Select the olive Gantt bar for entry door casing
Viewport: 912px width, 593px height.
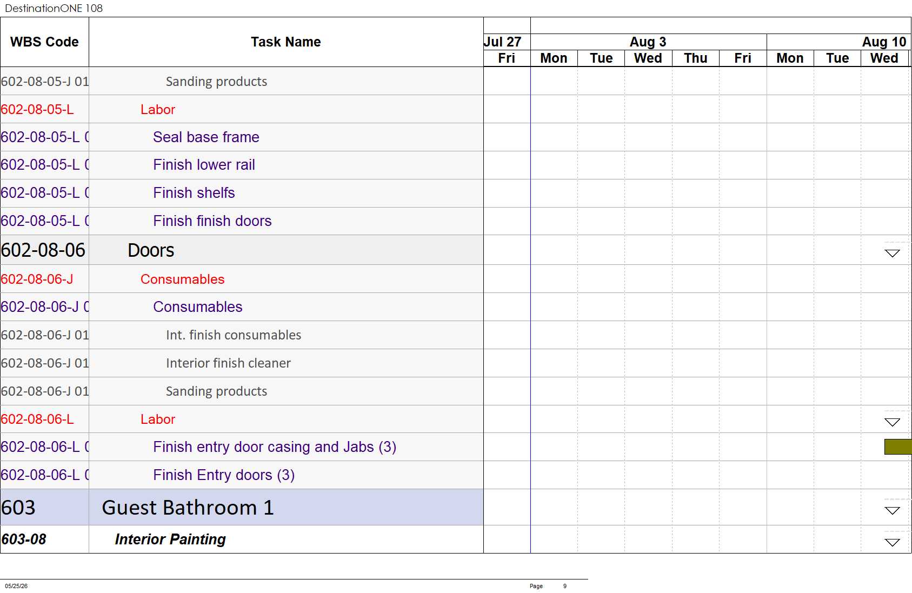(x=898, y=447)
